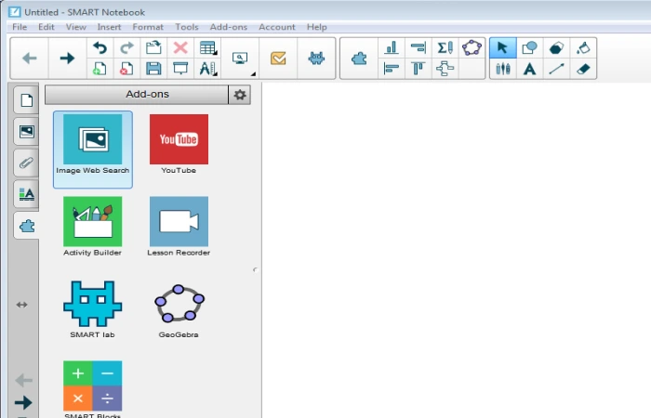The width and height of the screenshot is (651, 418).
Task: Launch the GeoGebra add-on
Action: pos(179,306)
